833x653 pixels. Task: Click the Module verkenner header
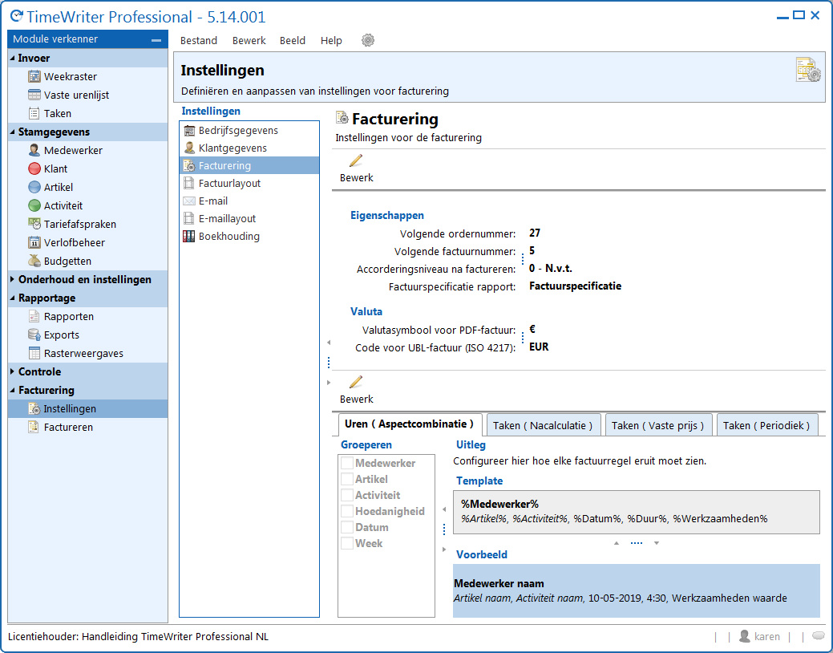87,39
